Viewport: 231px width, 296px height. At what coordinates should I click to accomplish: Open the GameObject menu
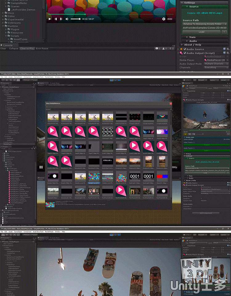tap(18, 77)
